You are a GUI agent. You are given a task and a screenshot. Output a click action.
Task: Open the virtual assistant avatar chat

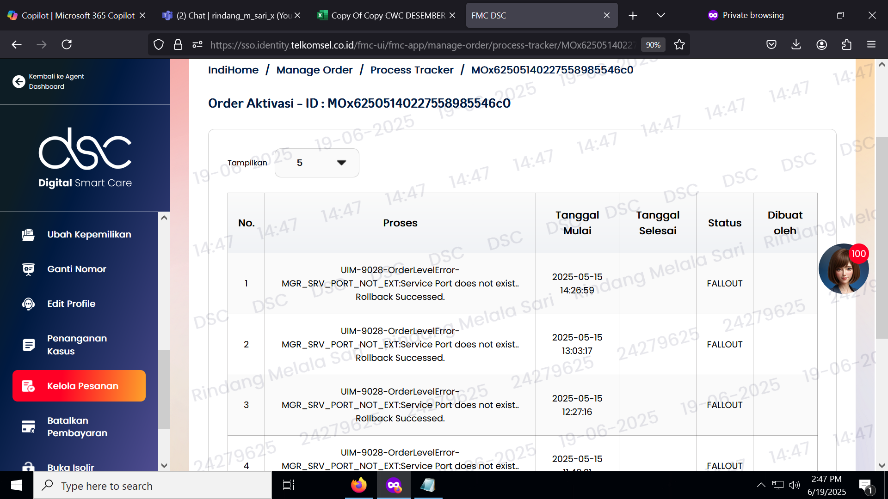click(843, 269)
